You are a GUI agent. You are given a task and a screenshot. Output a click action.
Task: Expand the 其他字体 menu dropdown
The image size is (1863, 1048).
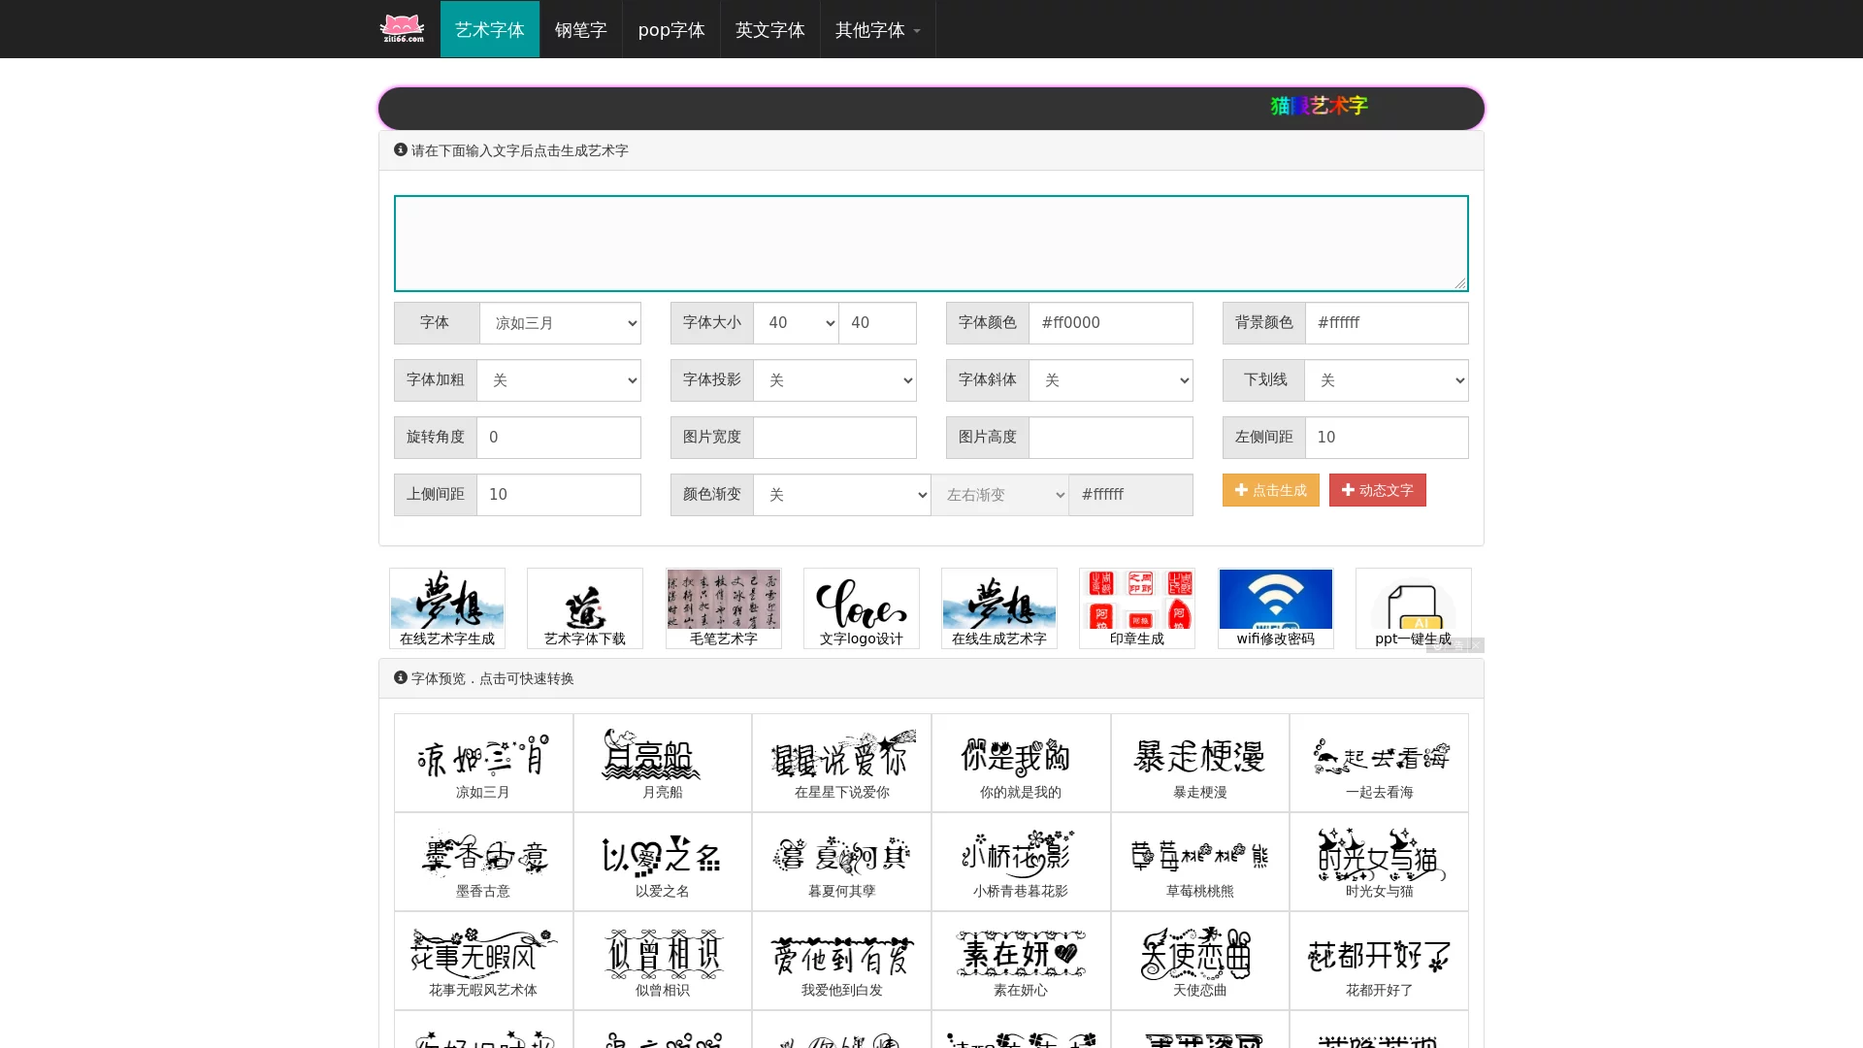tap(874, 29)
